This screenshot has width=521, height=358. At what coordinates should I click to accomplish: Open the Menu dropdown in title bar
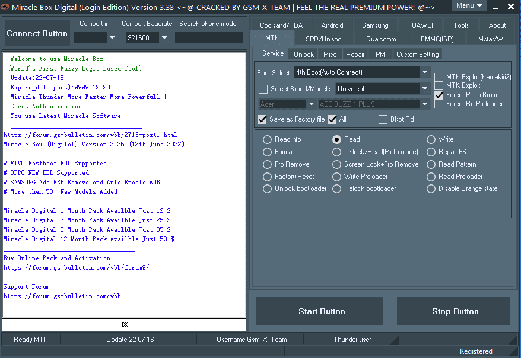469,5
